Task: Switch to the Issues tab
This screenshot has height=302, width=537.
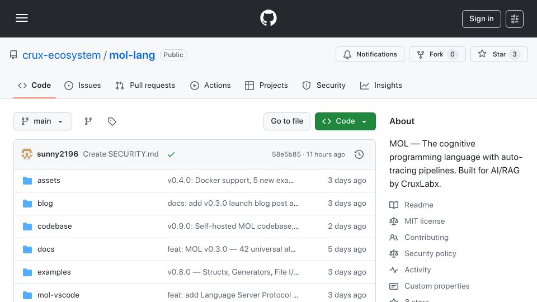Action: 83,85
